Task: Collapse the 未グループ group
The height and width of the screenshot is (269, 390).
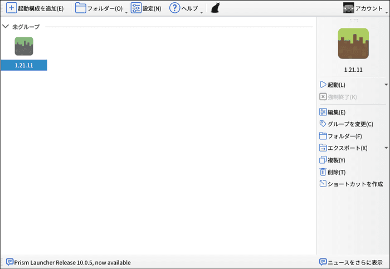Action: [x=6, y=27]
